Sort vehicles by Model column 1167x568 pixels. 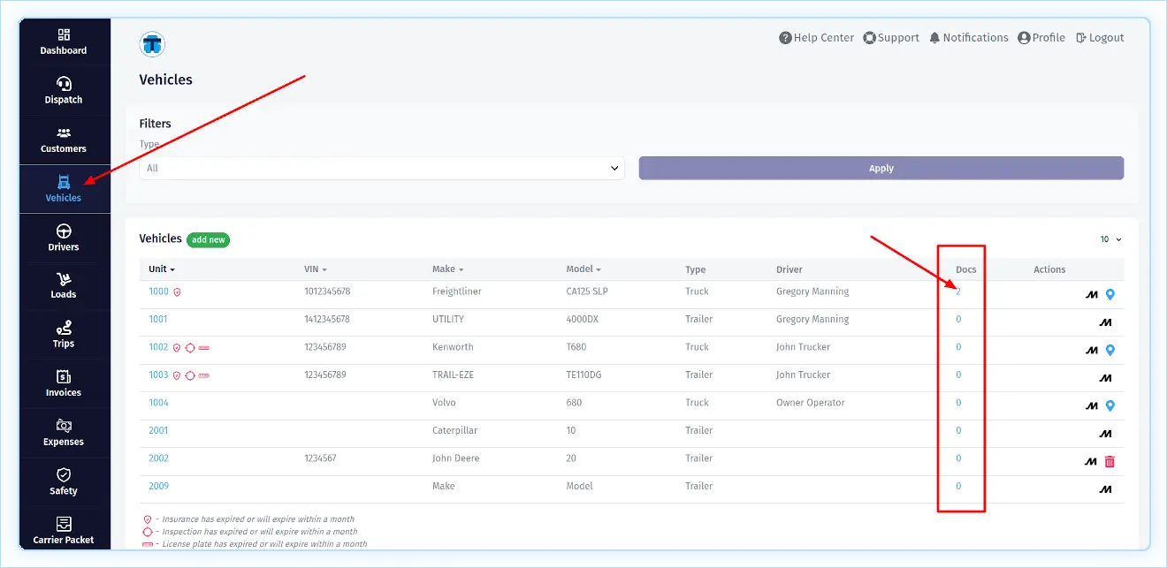click(583, 269)
